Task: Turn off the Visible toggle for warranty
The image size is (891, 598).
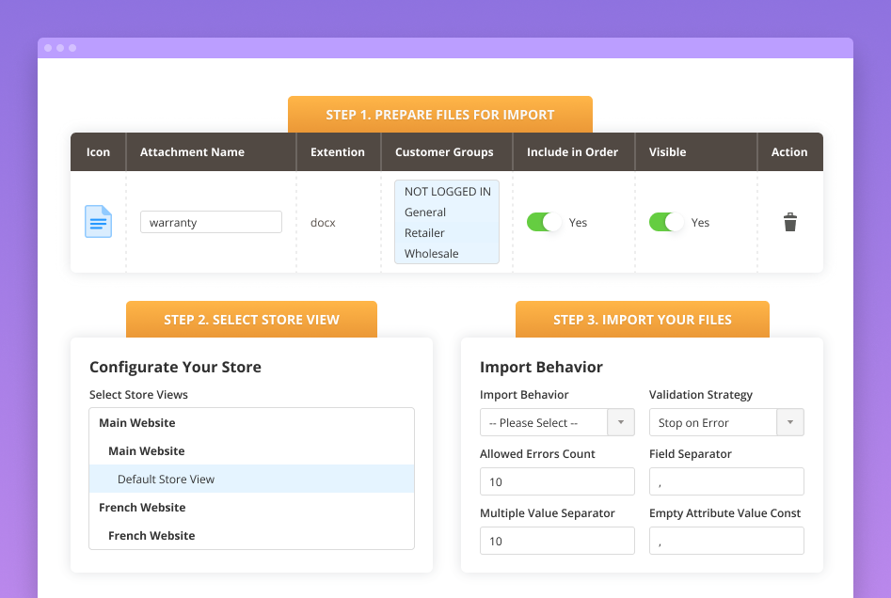Action: pos(665,222)
